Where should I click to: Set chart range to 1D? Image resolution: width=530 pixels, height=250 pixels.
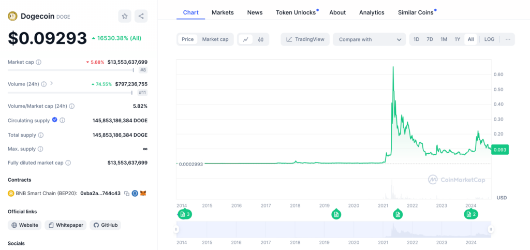click(417, 39)
